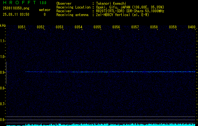Select antenna text 2el-HB9CV Vertical

click(x=113, y=15)
